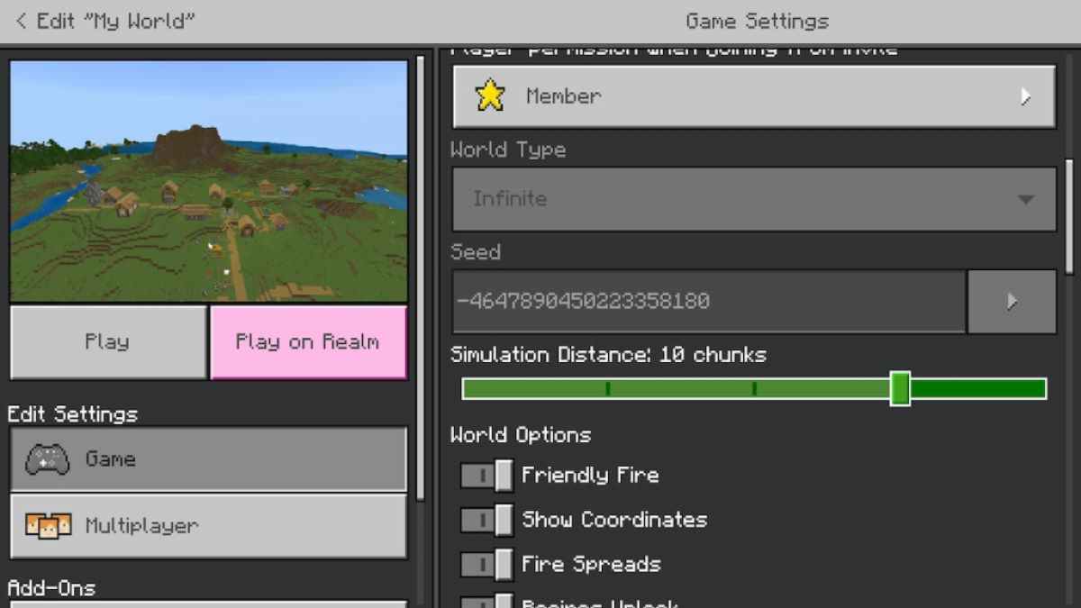Click the World Options heading
1081x608 pixels.
point(521,435)
